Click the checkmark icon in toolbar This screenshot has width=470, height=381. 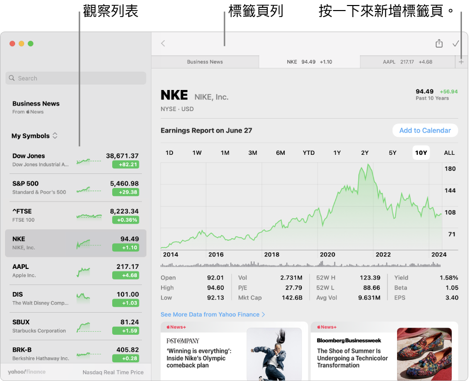455,44
